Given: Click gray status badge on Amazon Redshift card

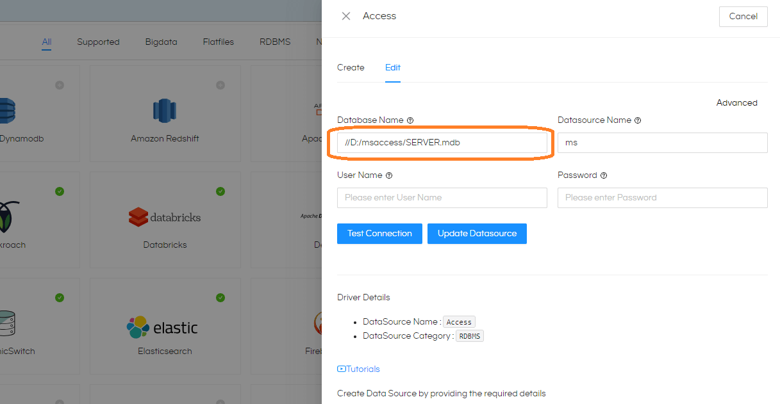Looking at the screenshot, I should pyautogui.click(x=220, y=85).
